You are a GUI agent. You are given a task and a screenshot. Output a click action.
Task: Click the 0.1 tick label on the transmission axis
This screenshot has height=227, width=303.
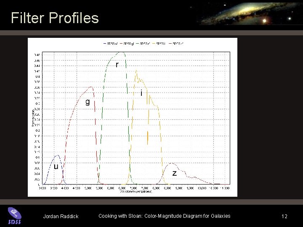(x=38, y=158)
